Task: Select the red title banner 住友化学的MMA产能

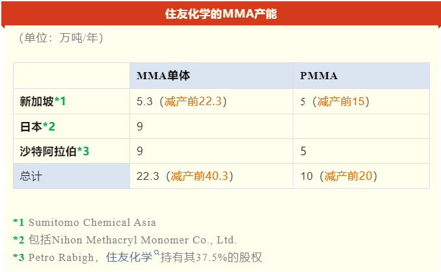Action: point(220,13)
